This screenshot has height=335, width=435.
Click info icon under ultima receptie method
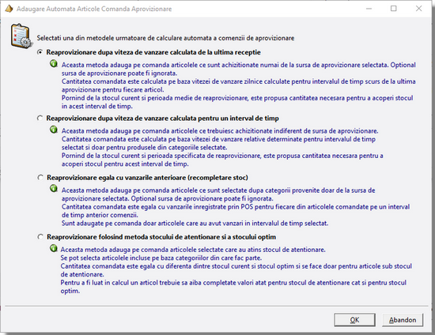point(54,64)
